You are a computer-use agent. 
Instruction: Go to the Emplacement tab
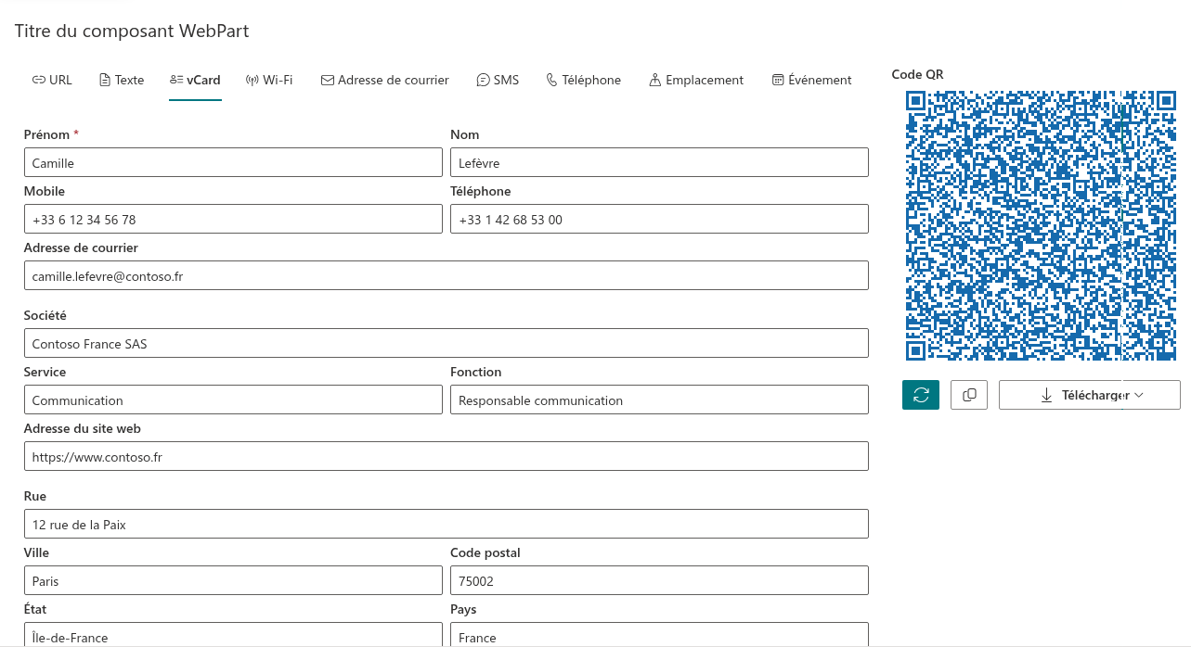pyautogui.click(x=696, y=80)
